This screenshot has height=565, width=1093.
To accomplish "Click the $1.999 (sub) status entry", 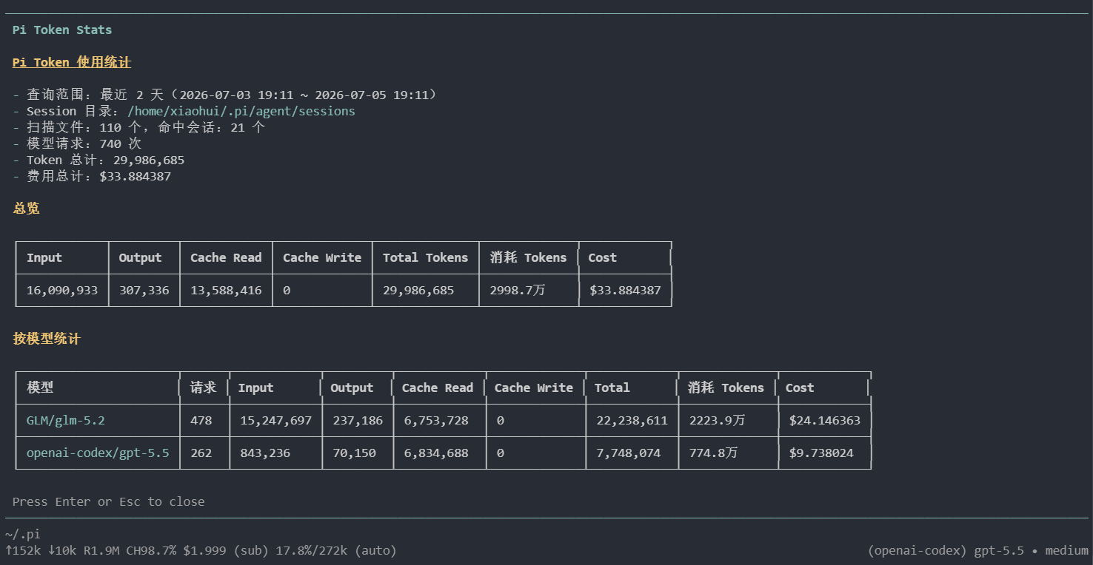I will pos(226,551).
